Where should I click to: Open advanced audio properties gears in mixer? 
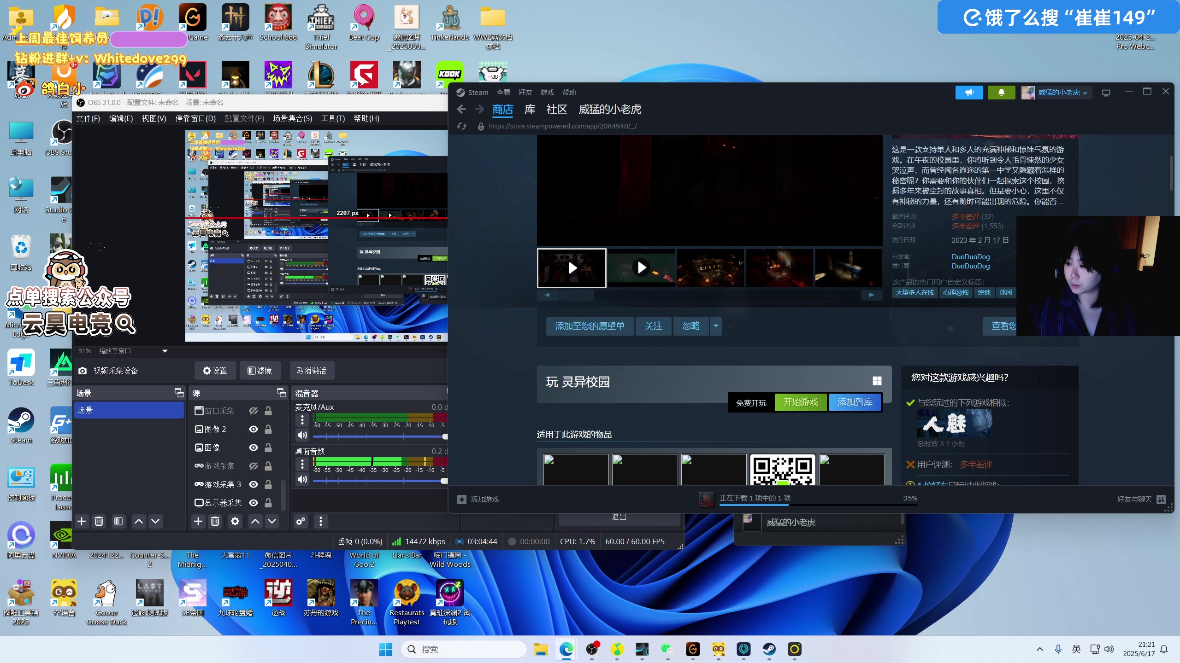click(x=301, y=521)
